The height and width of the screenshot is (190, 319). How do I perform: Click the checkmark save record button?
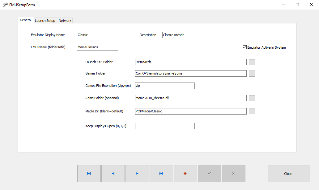[209, 174]
